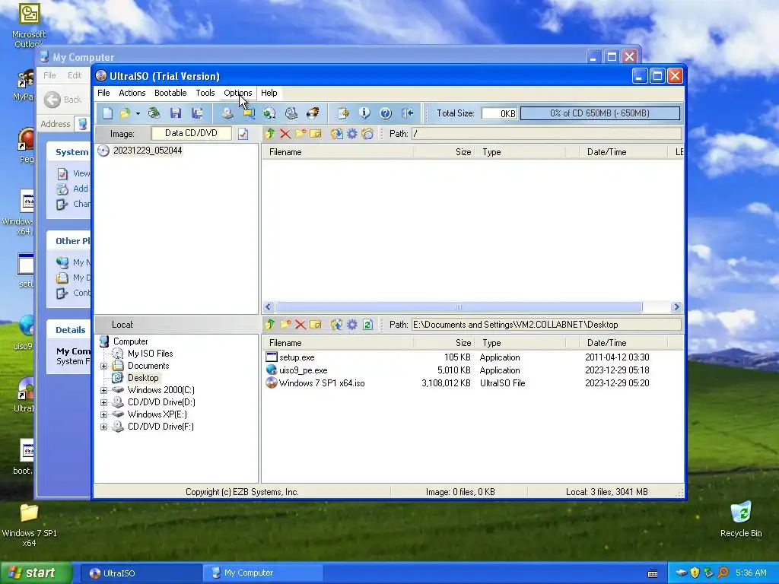Select My ISO Files in local tree

coord(150,354)
